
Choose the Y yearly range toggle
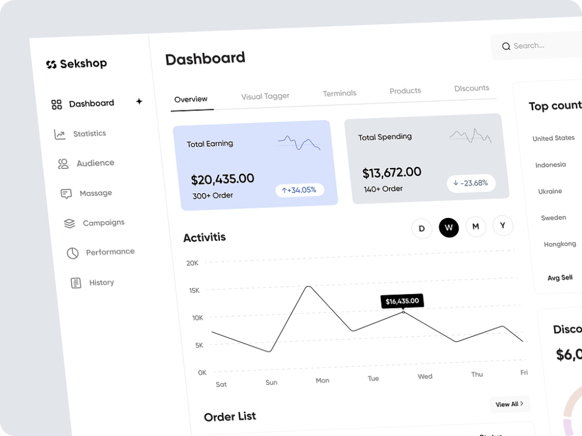503,226
